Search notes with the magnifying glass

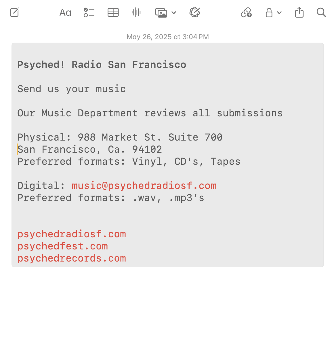click(321, 13)
